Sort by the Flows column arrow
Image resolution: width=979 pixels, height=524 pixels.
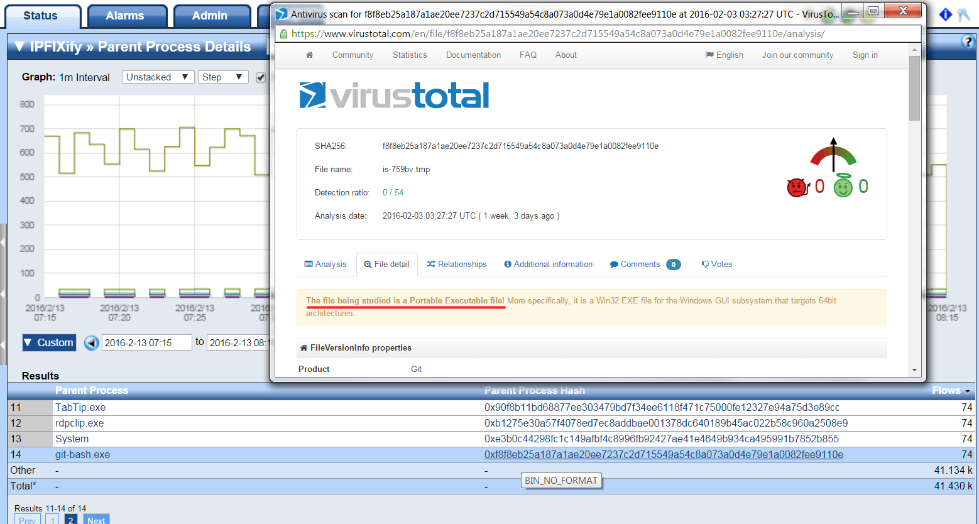click(x=968, y=391)
